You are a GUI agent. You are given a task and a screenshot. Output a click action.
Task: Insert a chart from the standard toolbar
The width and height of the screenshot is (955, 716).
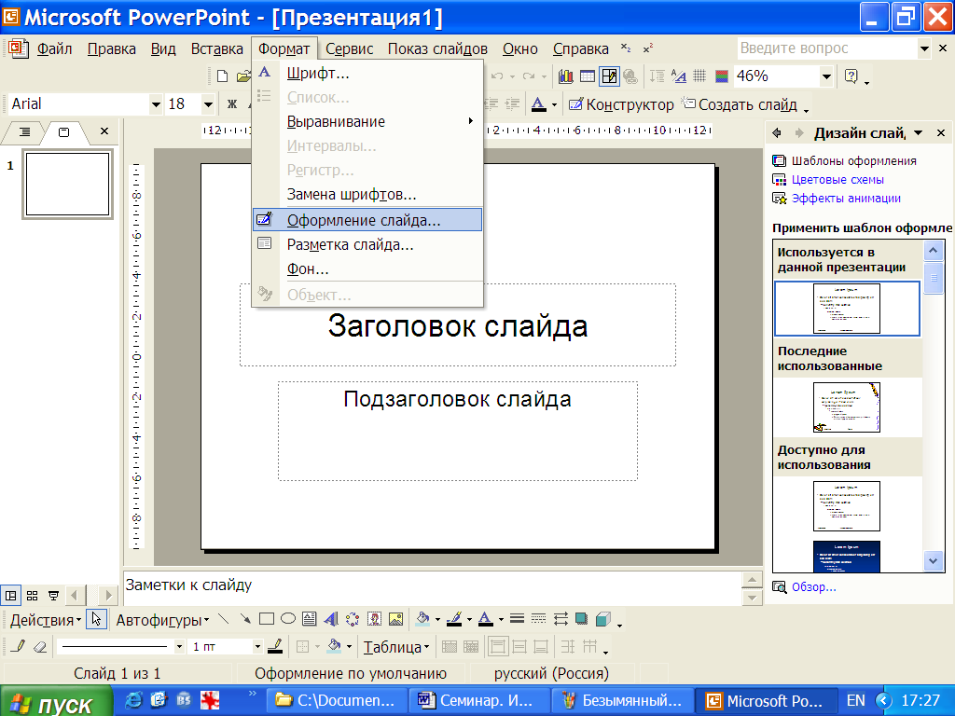(x=566, y=76)
